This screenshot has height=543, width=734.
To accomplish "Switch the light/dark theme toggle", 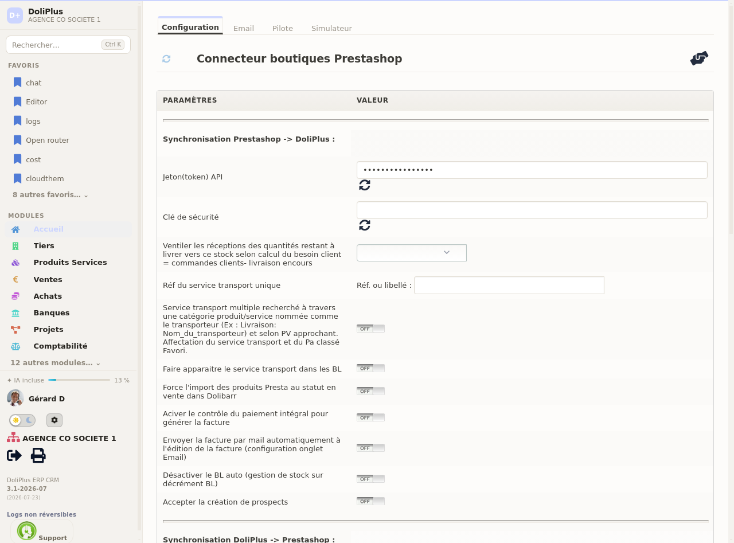I will (x=22, y=420).
